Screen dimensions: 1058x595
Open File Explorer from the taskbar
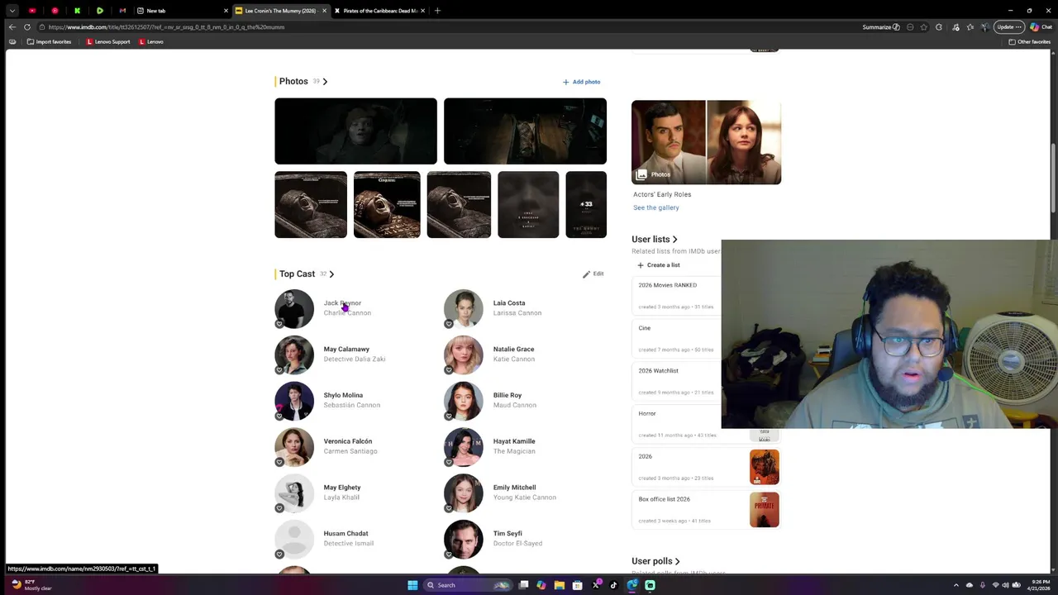(559, 585)
